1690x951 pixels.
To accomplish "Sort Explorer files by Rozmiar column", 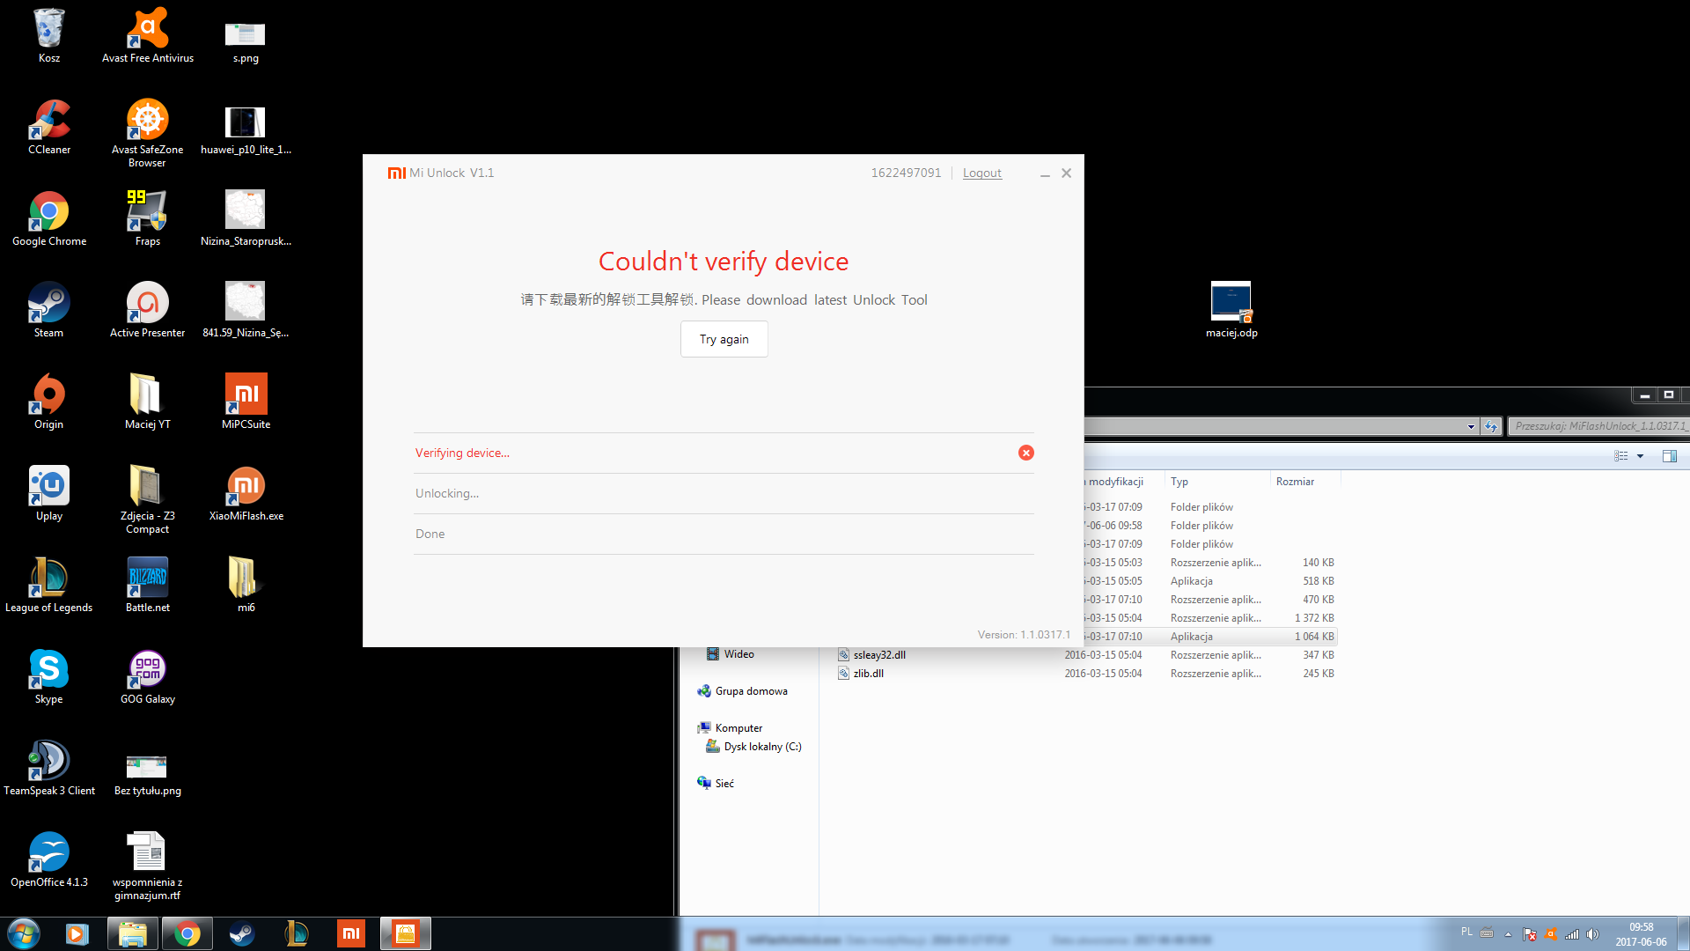I will [1305, 482].
